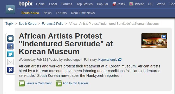Go to Top Stories in navigation
Screen dimensions: 175x94
pyautogui.click(x=85, y=4)
